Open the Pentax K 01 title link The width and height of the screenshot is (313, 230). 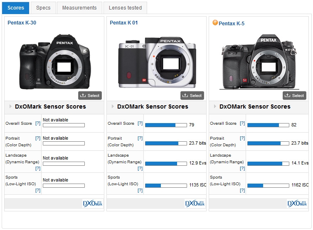[124, 23]
